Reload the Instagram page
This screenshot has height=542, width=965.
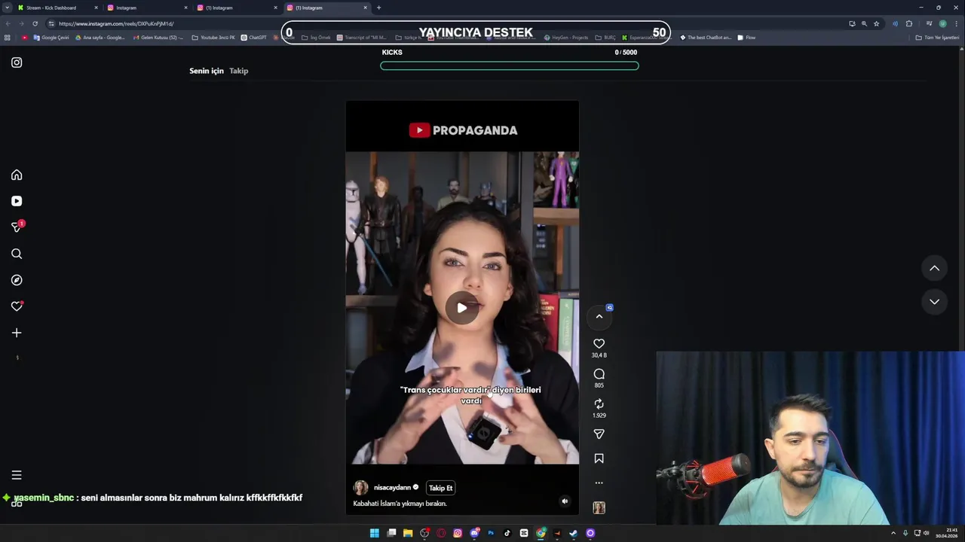[x=35, y=23]
